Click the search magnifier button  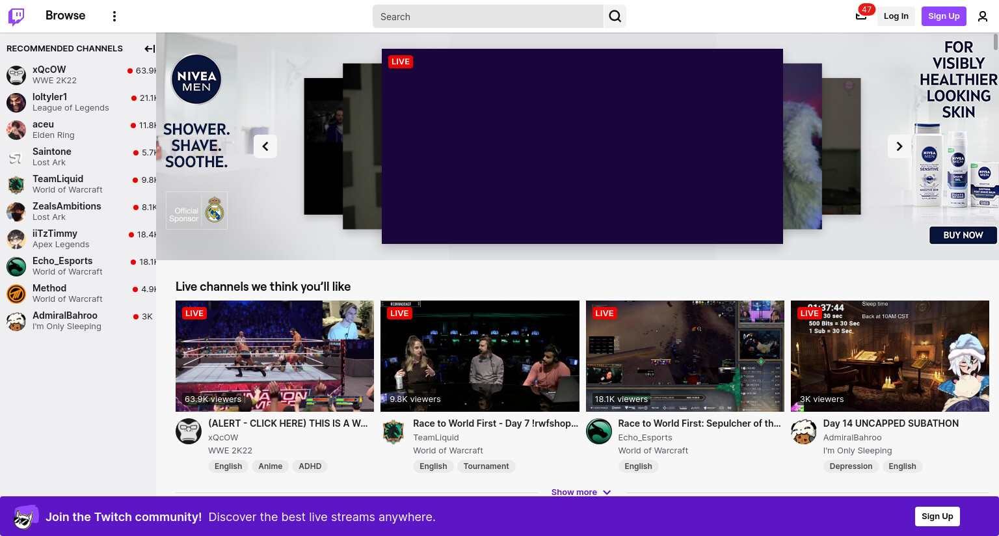coord(615,16)
